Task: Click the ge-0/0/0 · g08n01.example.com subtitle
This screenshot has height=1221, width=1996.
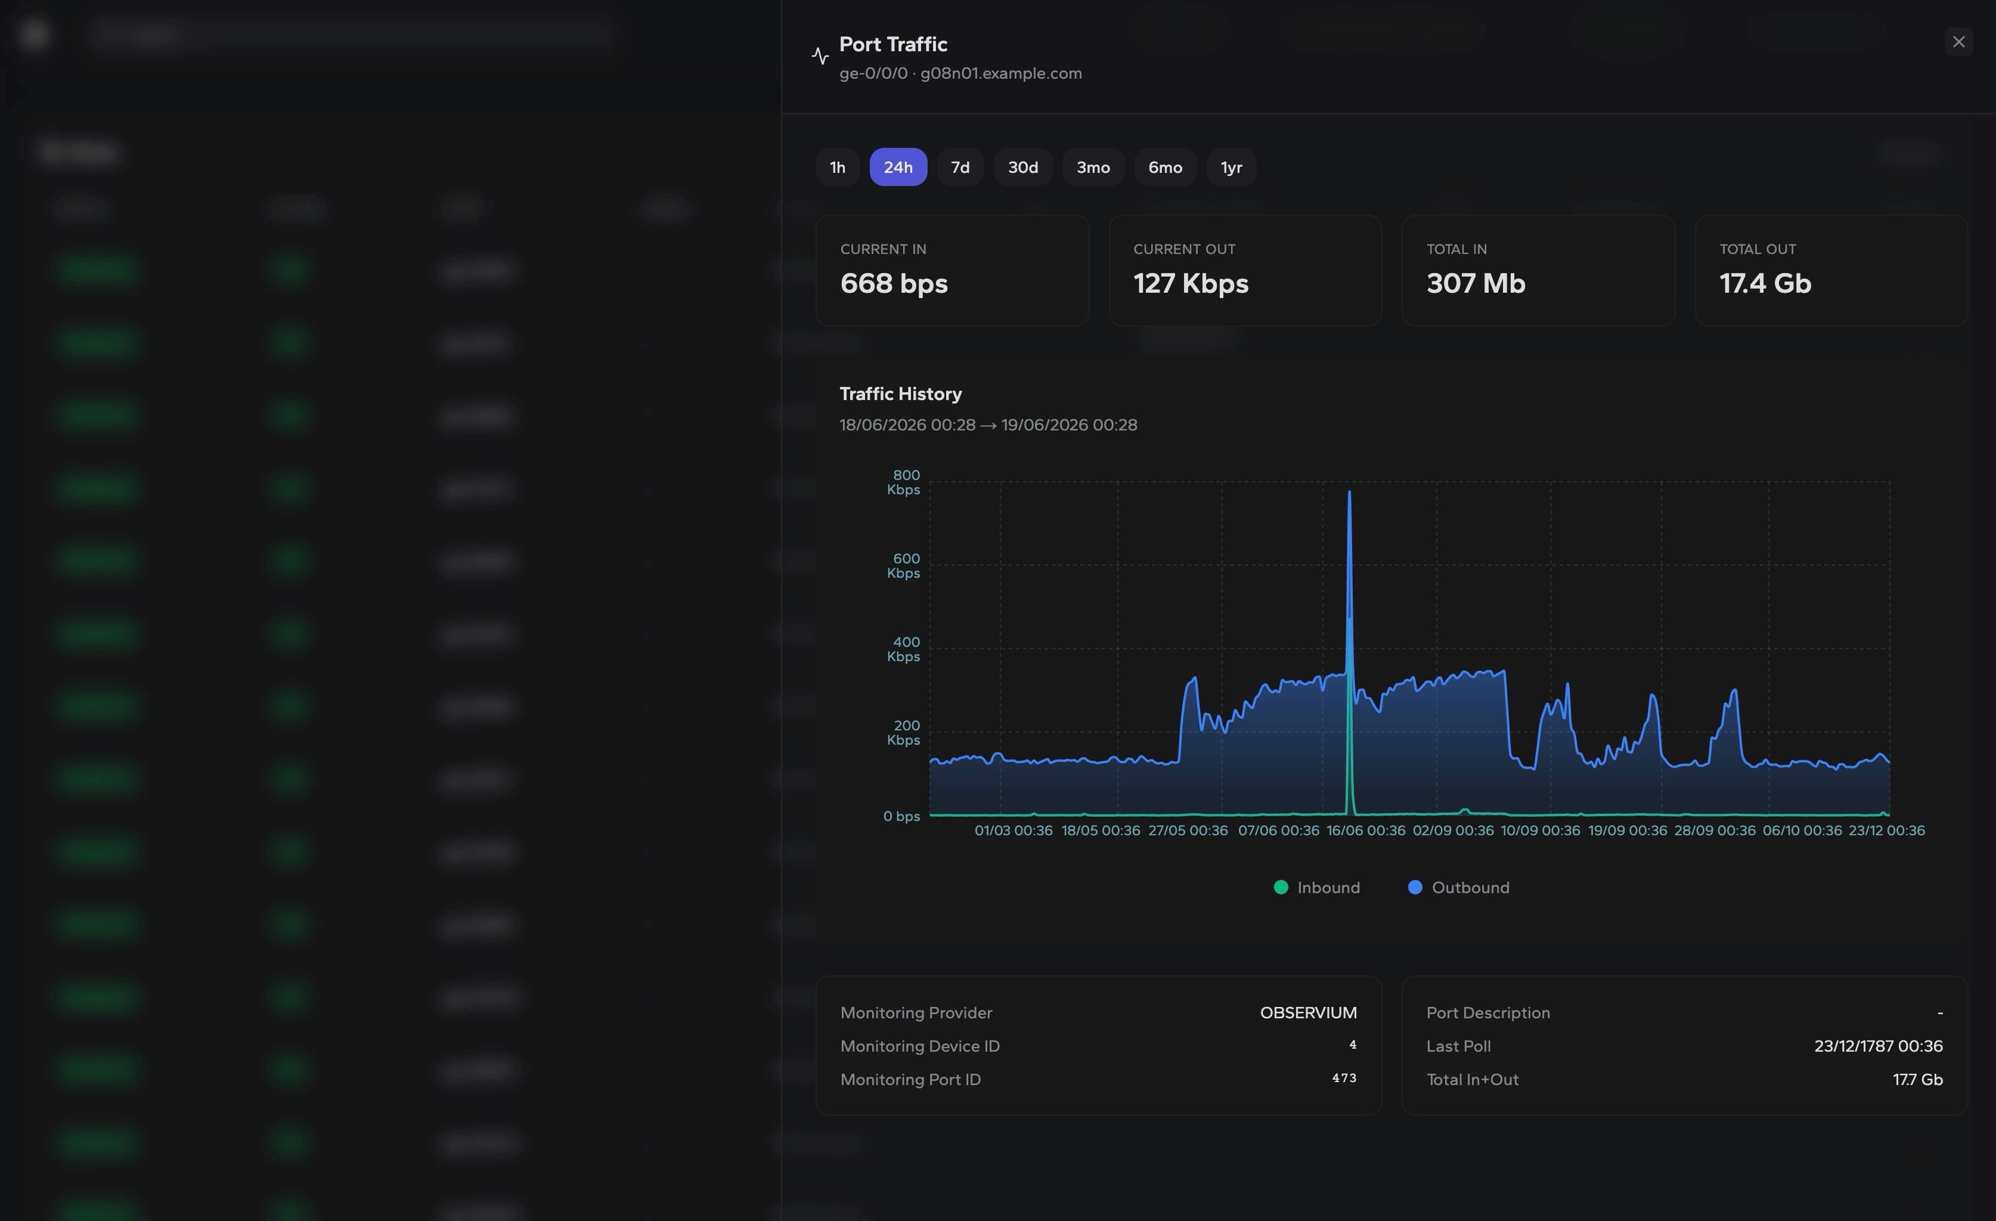Action: click(960, 73)
